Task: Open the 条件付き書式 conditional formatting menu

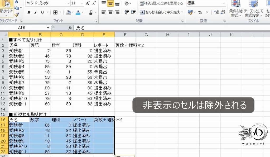Action: point(236,11)
